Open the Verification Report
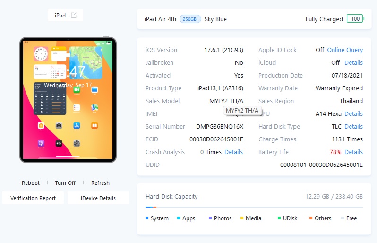Viewport: 377px width, 243px height. click(x=33, y=198)
